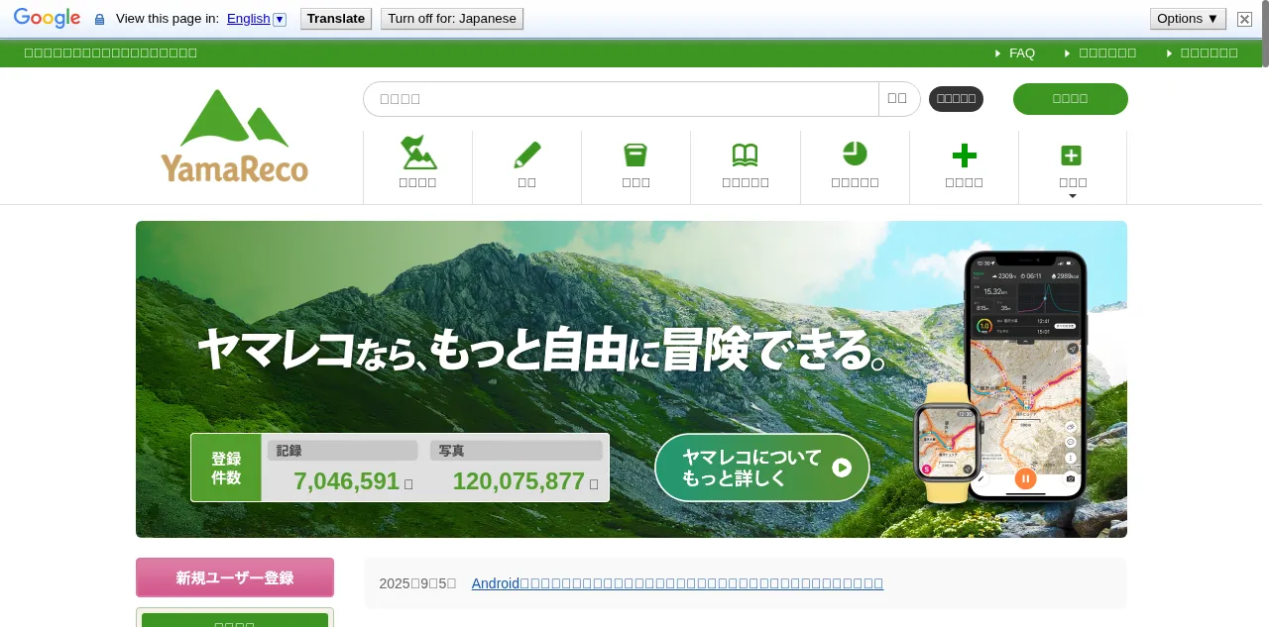This screenshot has height=627, width=1269.
Task: Open the mountain-with-flag navigation icon
Action: (418, 154)
